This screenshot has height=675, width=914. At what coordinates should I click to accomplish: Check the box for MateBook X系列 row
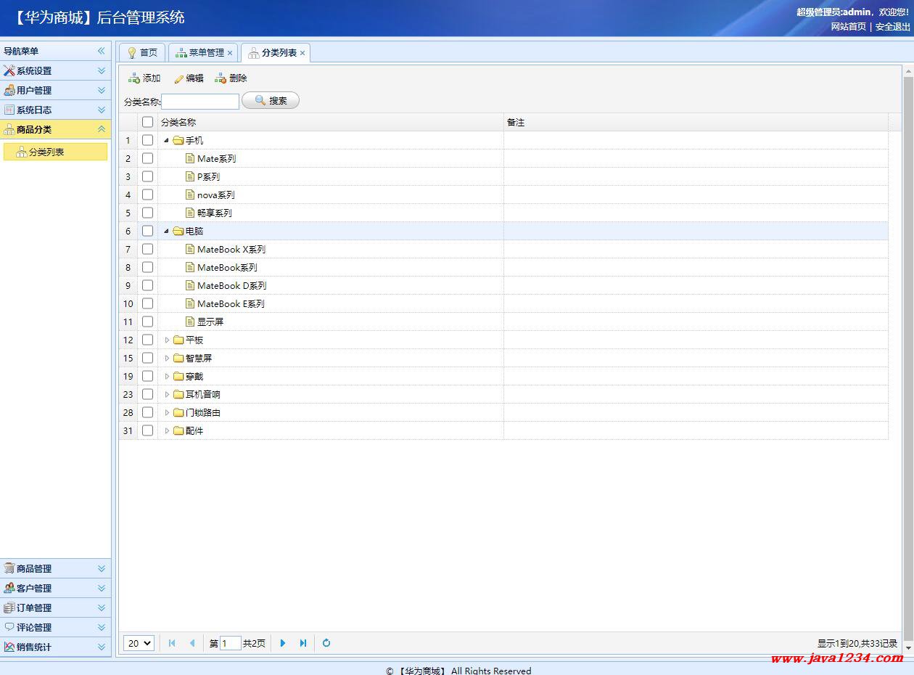pos(148,249)
